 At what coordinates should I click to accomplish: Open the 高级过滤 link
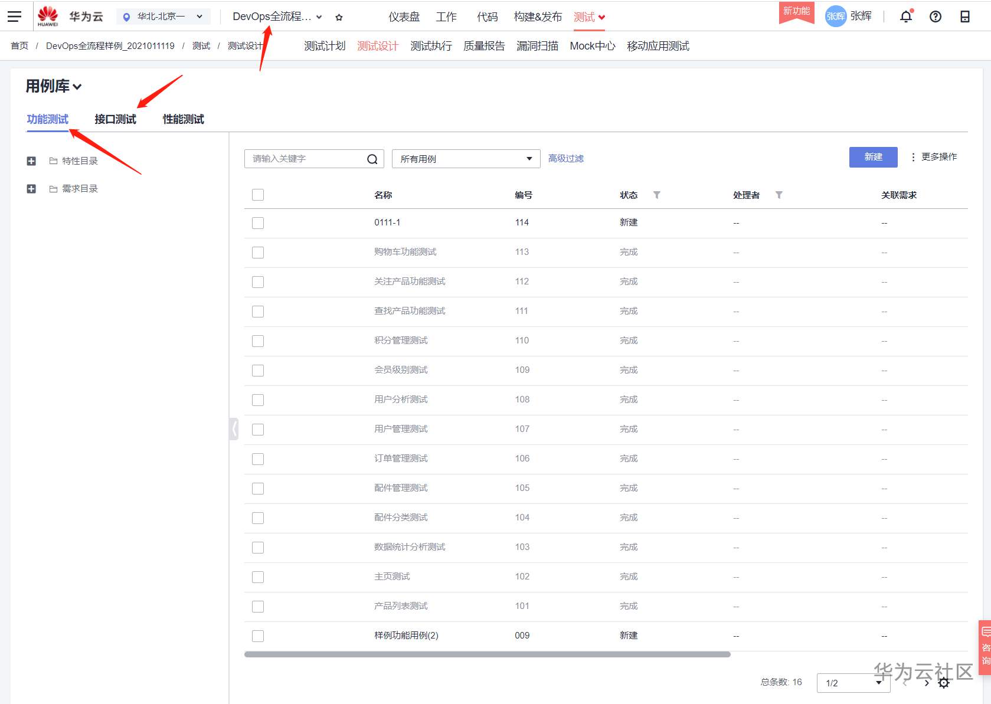pos(566,158)
